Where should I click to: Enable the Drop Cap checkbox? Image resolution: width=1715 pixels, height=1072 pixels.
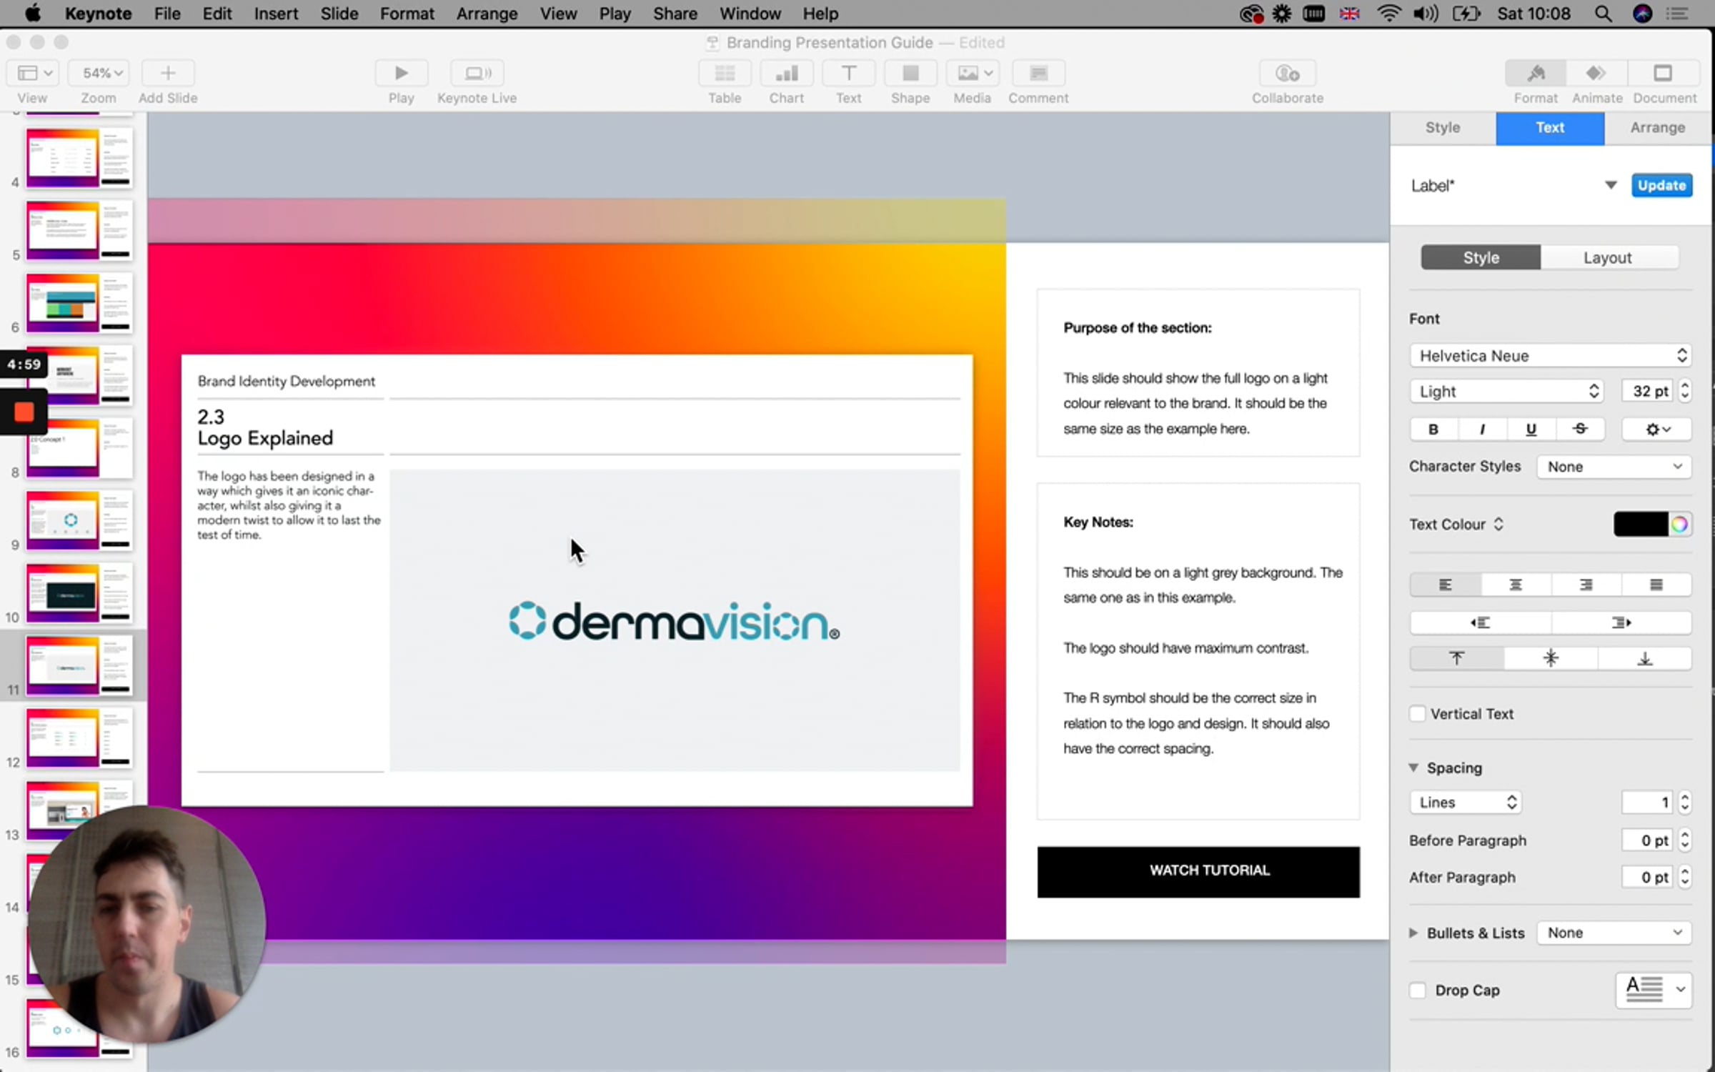(1418, 990)
